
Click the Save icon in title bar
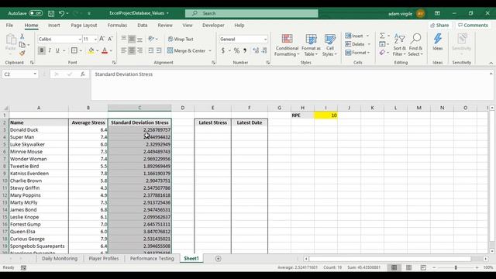[51, 13]
